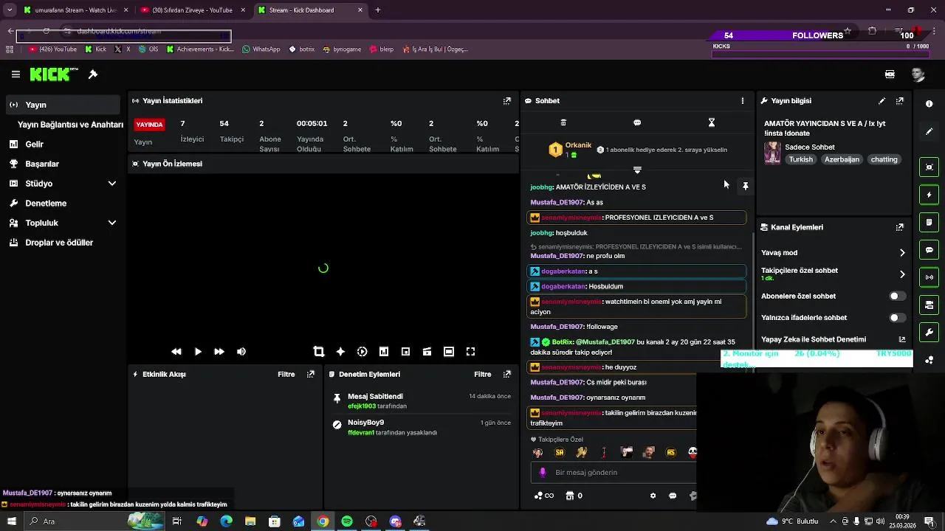Click the Azerbaijan tag
The image size is (945, 531).
842,159
